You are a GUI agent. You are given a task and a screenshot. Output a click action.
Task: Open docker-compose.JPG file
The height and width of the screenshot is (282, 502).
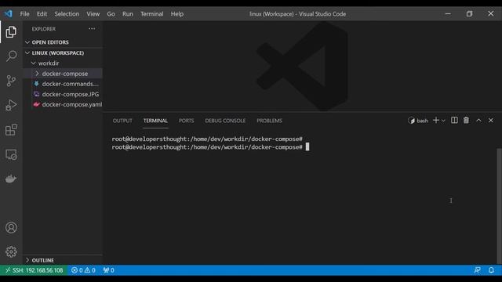[63, 94]
